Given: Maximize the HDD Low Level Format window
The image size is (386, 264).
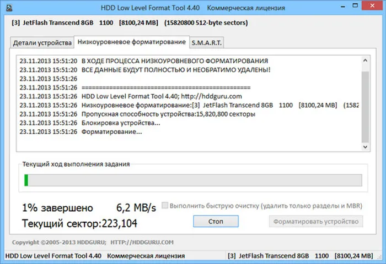Looking at the screenshot, I should [355, 5].
